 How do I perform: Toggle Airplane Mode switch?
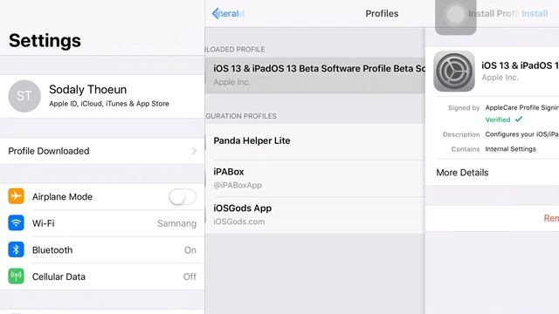tap(183, 196)
